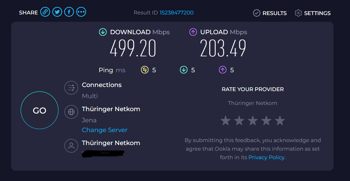Rate provider five stars
This screenshot has height=181, width=350.
[280, 121]
